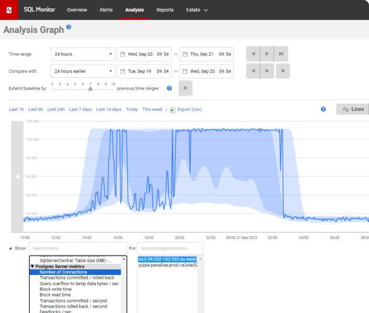Click instance list scrollbar up arrow
The height and width of the screenshot is (313, 369).
pos(200,259)
